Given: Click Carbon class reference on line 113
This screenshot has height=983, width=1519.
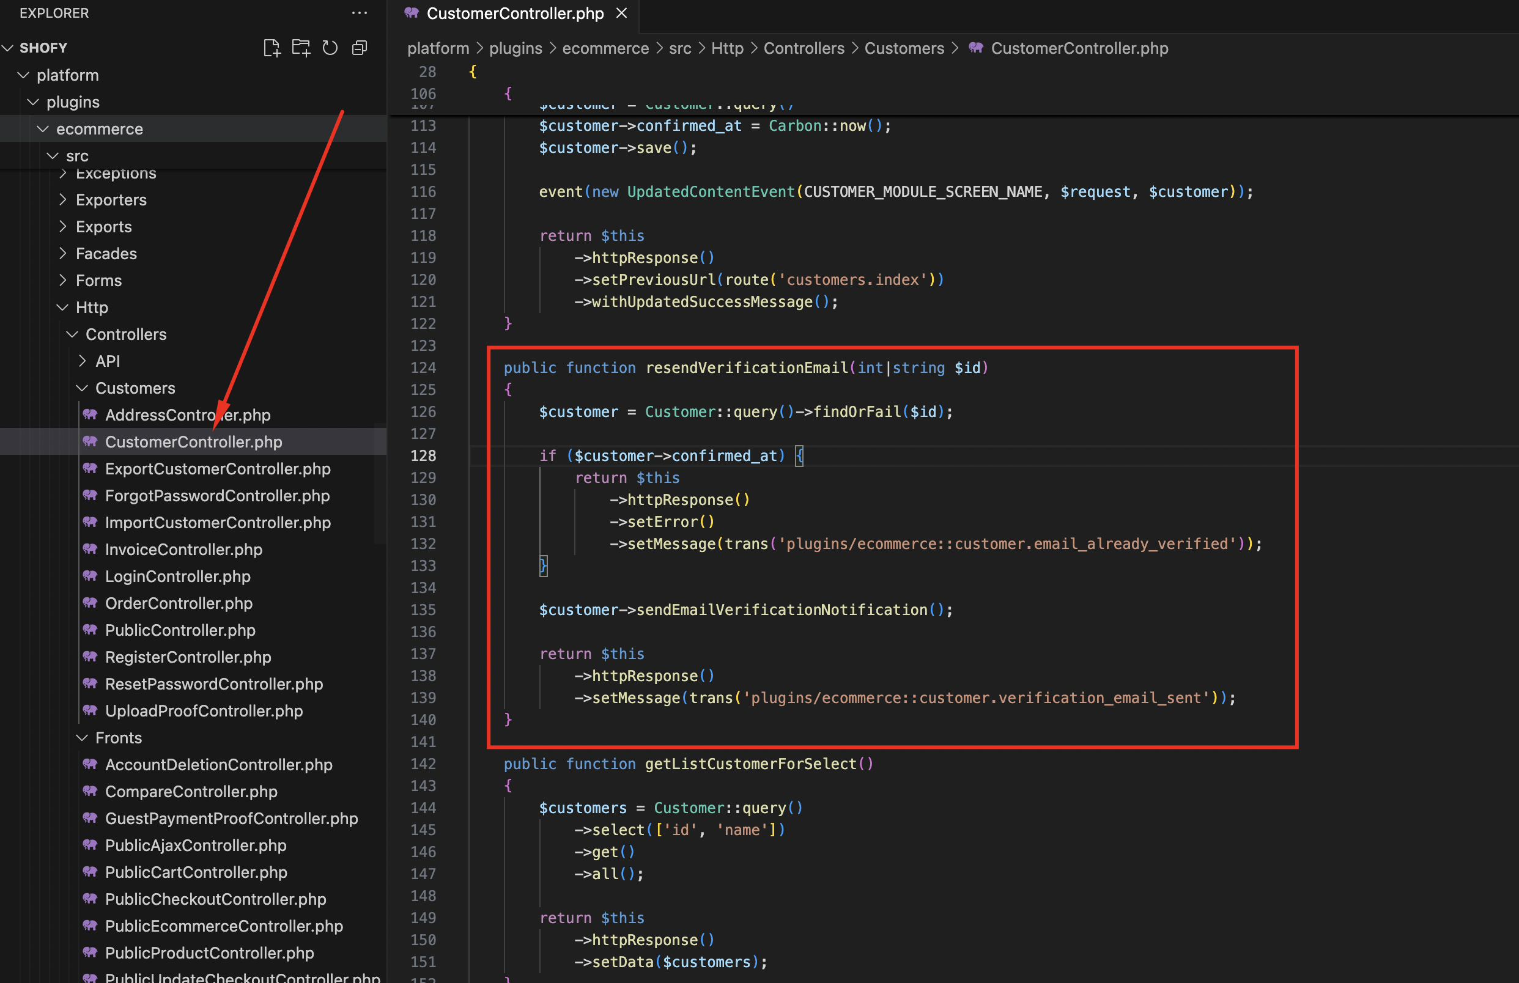Looking at the screenshot, I should (794, 125).
